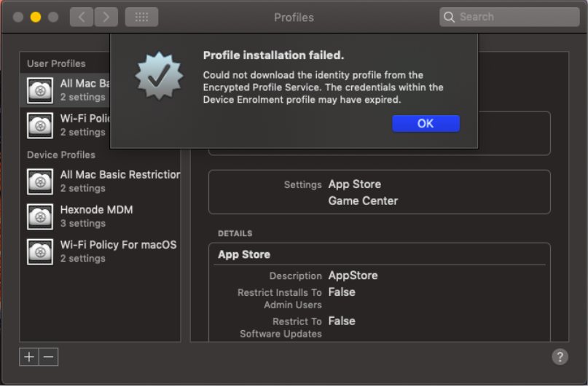Screen dimensions: 588x387
Task: Click the Hexnode MDM profile icon
Action: click(x=40, y=216)
